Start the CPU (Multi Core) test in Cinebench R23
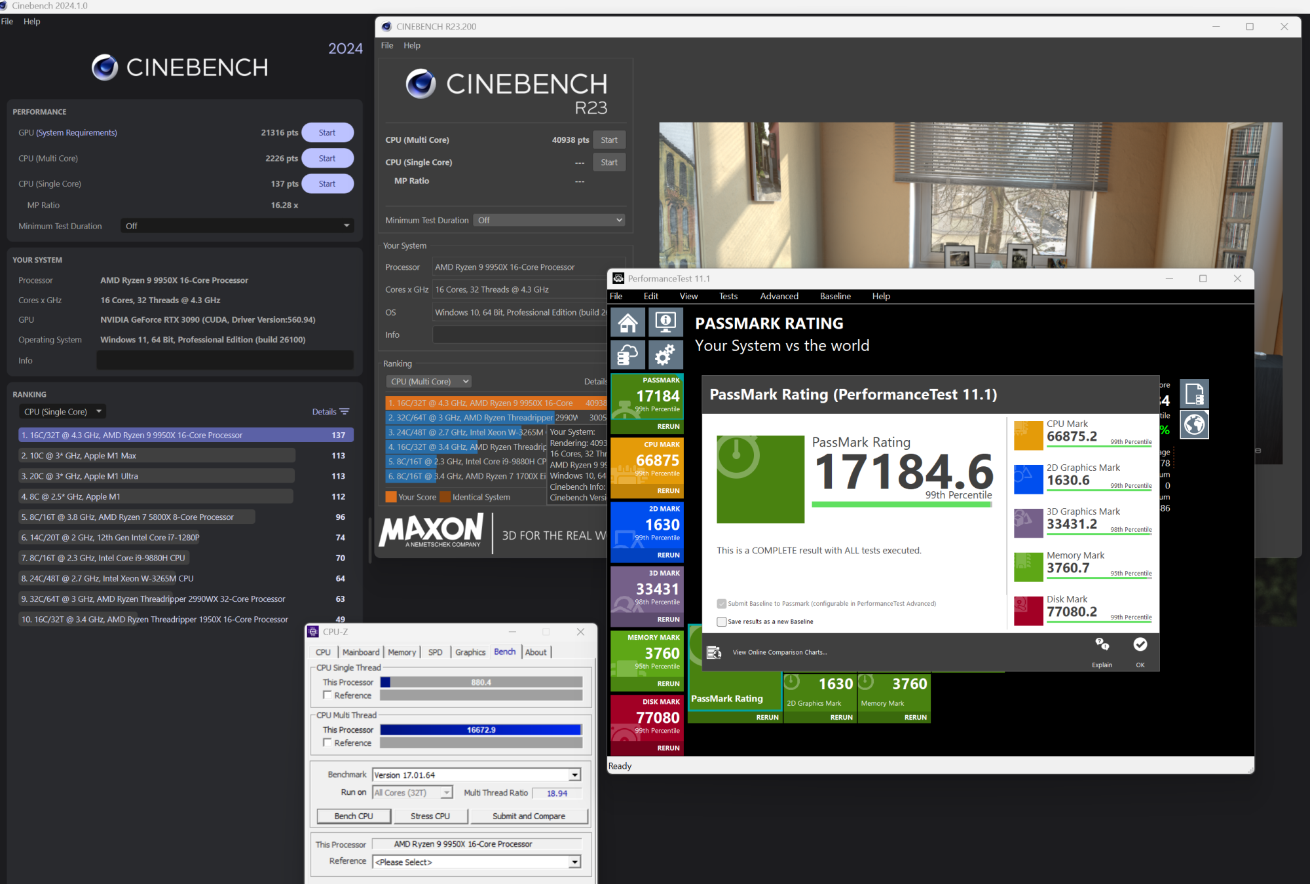The height and width of the screenshot is (884, 1310). [609, 140]
